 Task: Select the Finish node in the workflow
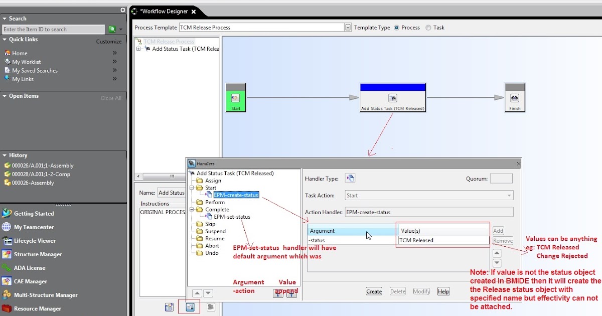point(515,98)
